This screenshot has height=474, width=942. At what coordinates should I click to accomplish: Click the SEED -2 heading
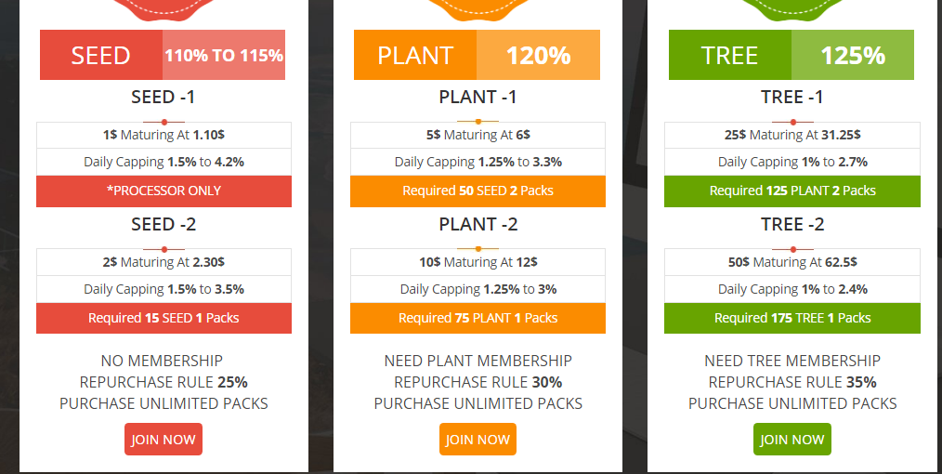[164, 224]
